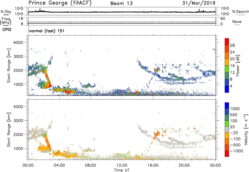This screenshot has height=172, width=249.
Task: Select the Freq. [MHz] axis label
Action: click(x=6, y=21)
